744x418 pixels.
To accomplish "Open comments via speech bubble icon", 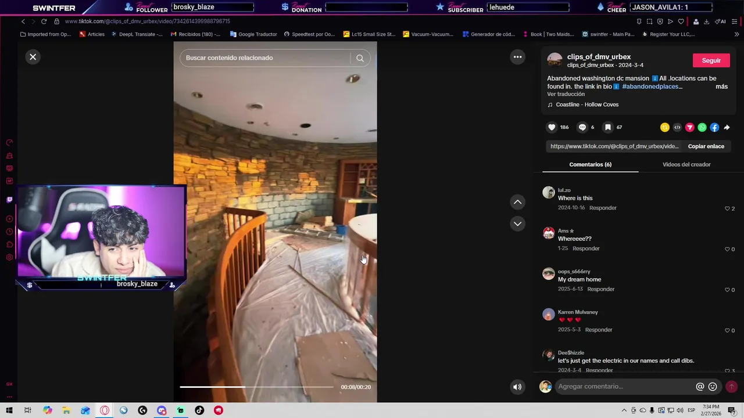I will pos(582,127).
